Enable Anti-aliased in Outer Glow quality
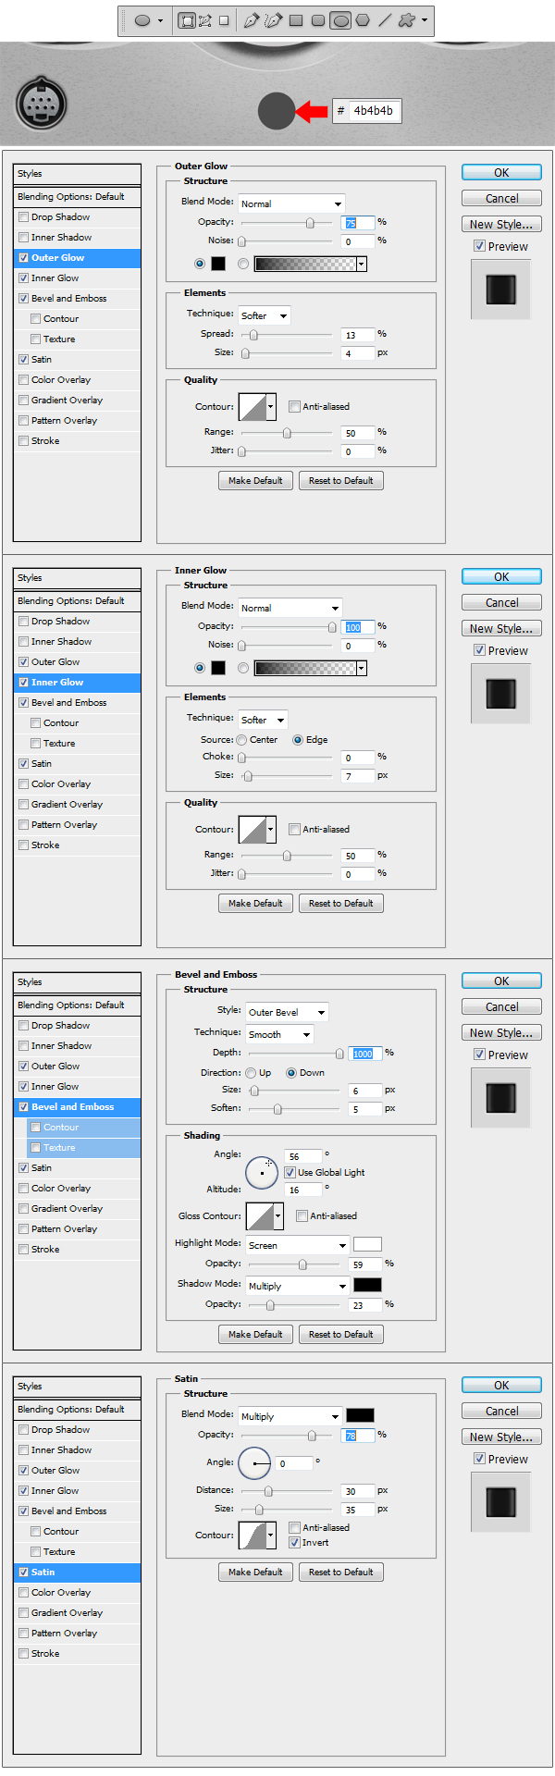The width and height of the screenshot is (555, 1776). [x=294, y=407]
